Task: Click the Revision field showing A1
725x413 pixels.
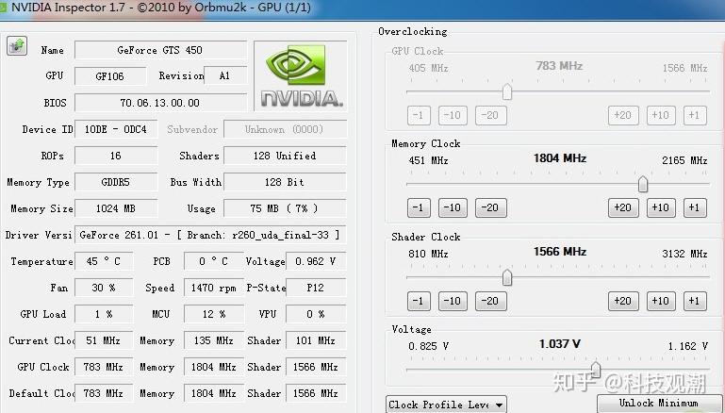Action: [x=225, y=75]
